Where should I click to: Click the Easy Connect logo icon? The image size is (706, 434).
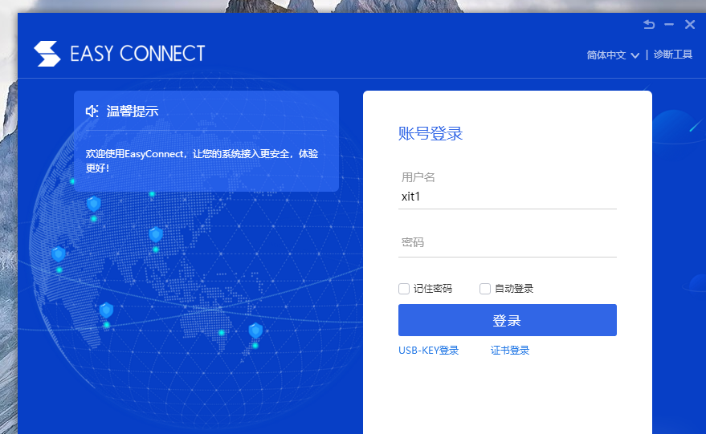click(x=47, y=54)
